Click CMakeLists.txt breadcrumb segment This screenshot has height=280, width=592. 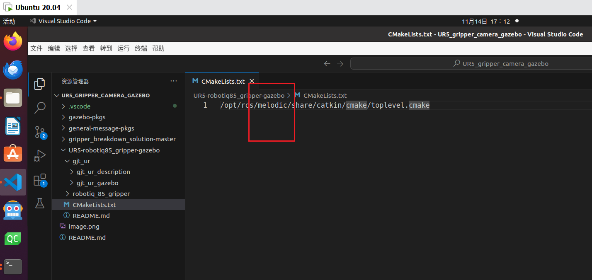(x=325, y=95)
